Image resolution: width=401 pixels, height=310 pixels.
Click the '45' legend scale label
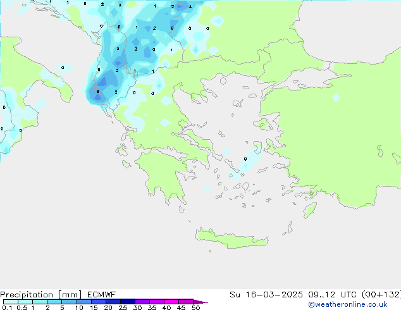pos(181,307)
